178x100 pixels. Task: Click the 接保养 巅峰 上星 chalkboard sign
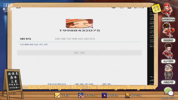click(x=14, y=81)
